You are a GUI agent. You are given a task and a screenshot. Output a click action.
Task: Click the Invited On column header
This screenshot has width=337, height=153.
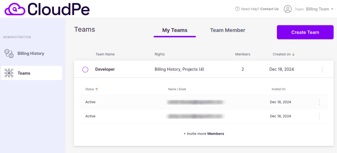(x=278, y=89)
